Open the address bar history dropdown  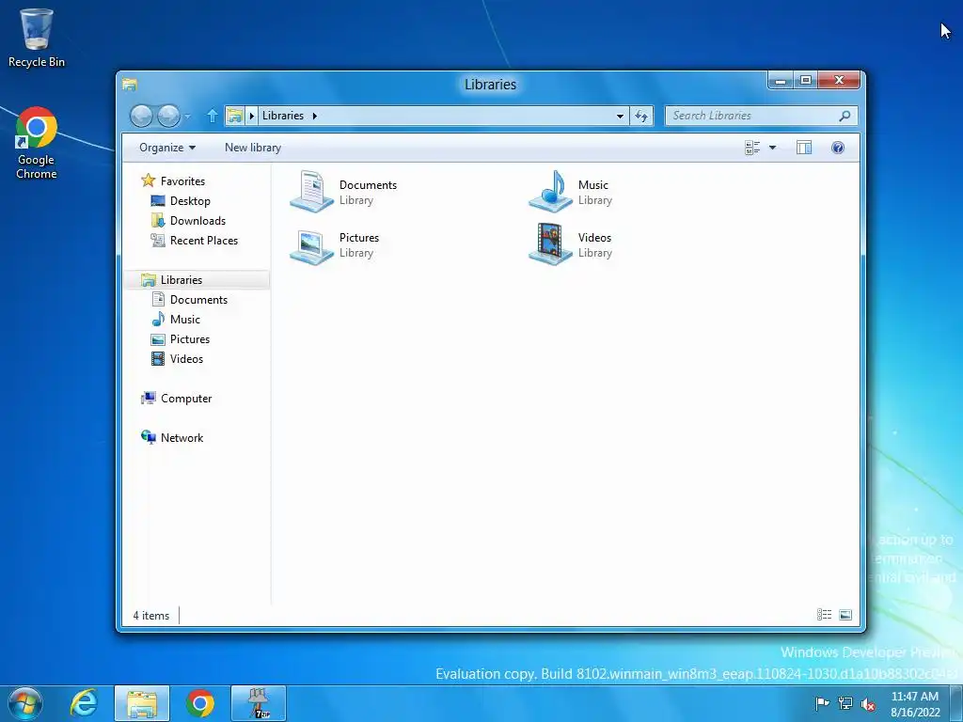(x=620, y=116)
